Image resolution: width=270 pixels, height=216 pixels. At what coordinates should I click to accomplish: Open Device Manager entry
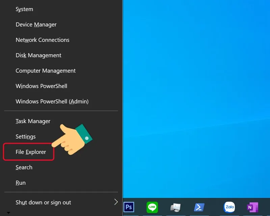36,25
